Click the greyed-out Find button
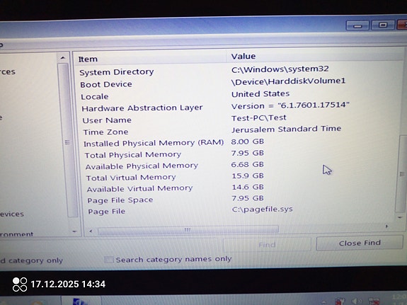 267,245
